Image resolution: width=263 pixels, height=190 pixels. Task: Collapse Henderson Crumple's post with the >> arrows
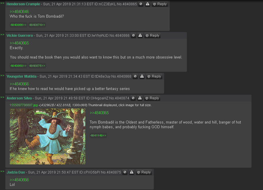(2, 3)
